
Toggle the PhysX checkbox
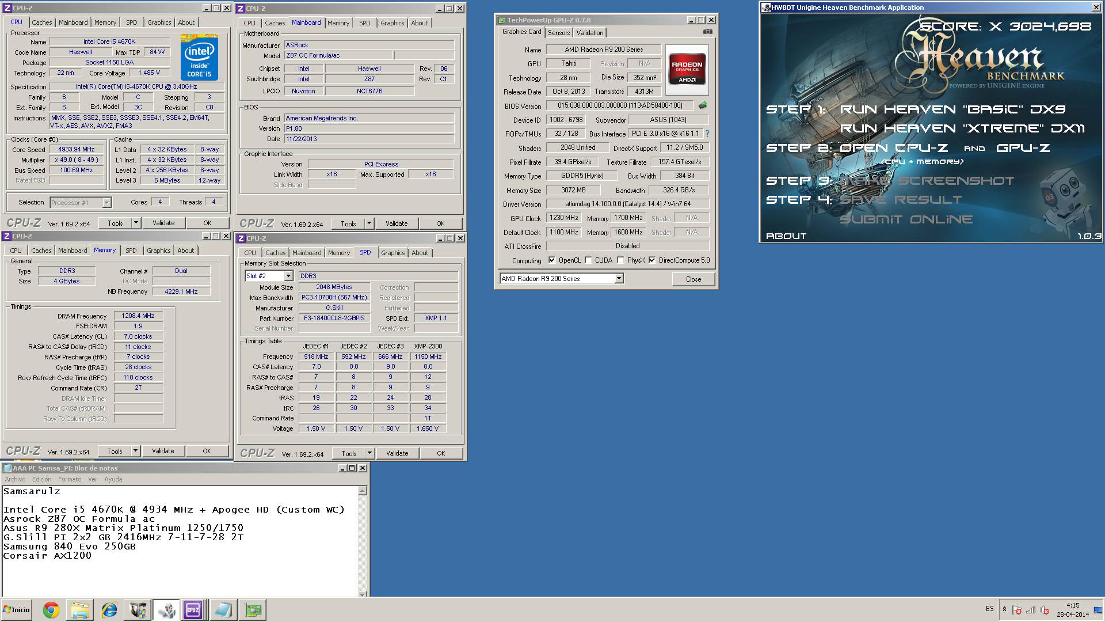click(620, 260)
